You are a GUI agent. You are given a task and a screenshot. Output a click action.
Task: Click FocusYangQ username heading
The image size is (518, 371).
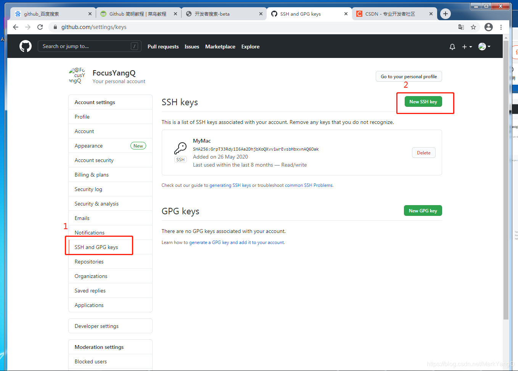pyautogui.click(x=114, y=73)
